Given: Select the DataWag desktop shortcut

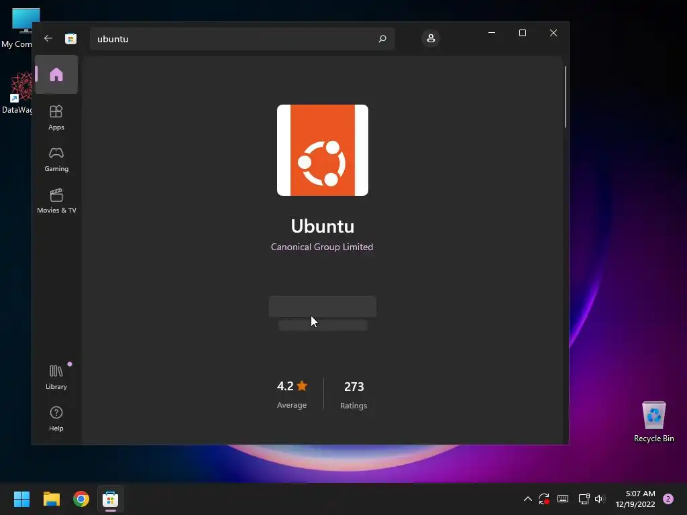Looking at the screenshot, I should coord(17,93).
